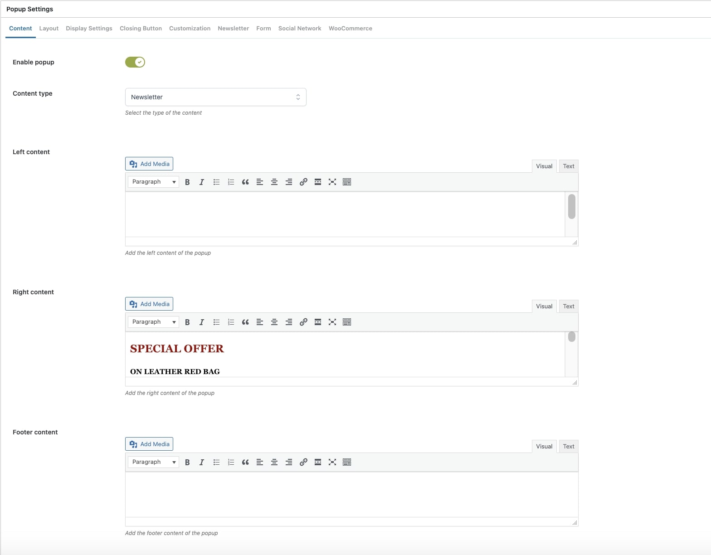Toggle toolbar in Footer content editor
Screen dimensions: 711x555
(347, 462)
